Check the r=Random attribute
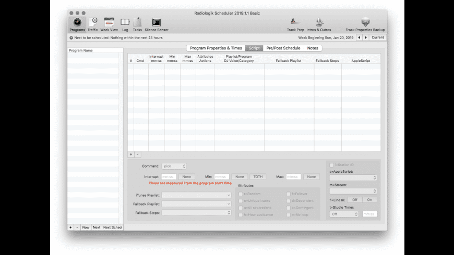The image size is (454, 255). coord(241,194)
